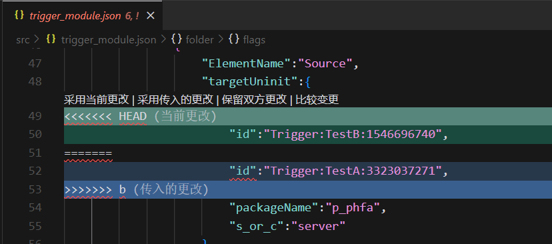The height and width of the screenshot is (244, 552).
Task: Click braces icon before folder breadcrumb
Action: click(x=176, y=39)
